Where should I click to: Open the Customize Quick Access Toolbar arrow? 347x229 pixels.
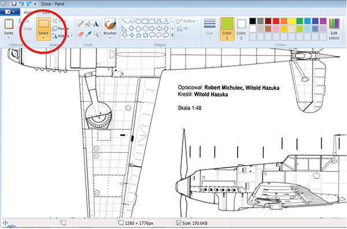[35, 4]
